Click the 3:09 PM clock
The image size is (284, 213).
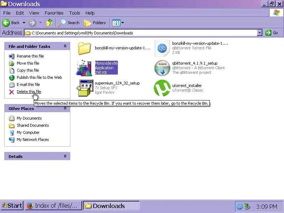pos(267,207)
